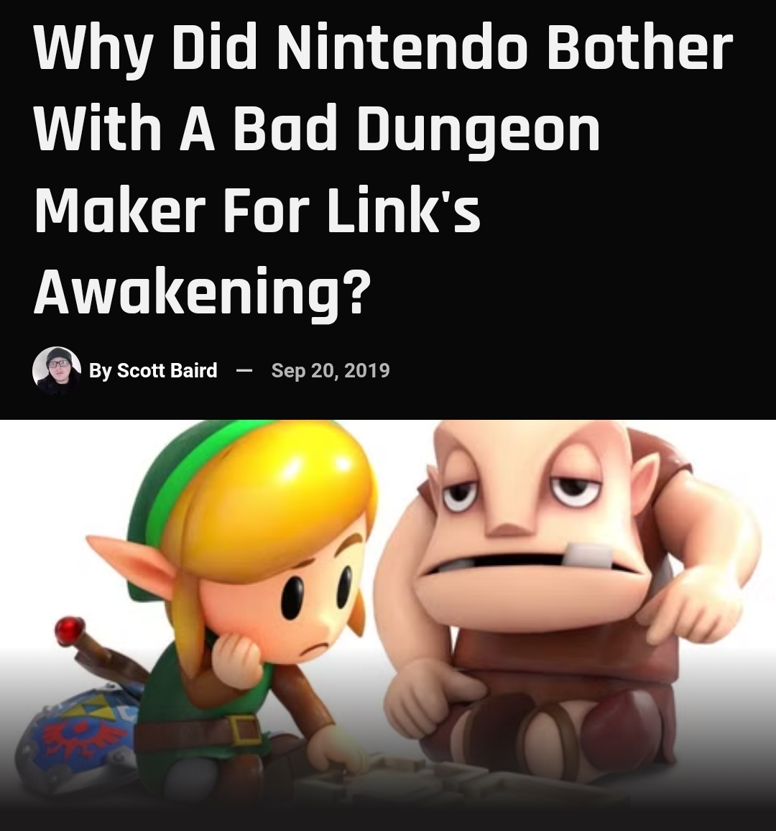Click the dash separator before the date
Screen dimensions: 776x831
pos(244,370)
